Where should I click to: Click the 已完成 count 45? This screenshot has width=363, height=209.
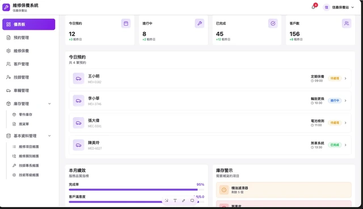point(220,34)
